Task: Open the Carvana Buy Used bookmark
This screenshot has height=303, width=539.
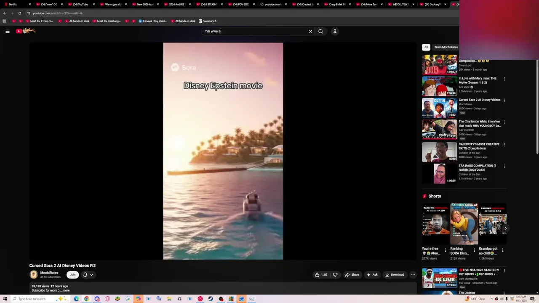Action: point(152,21)
